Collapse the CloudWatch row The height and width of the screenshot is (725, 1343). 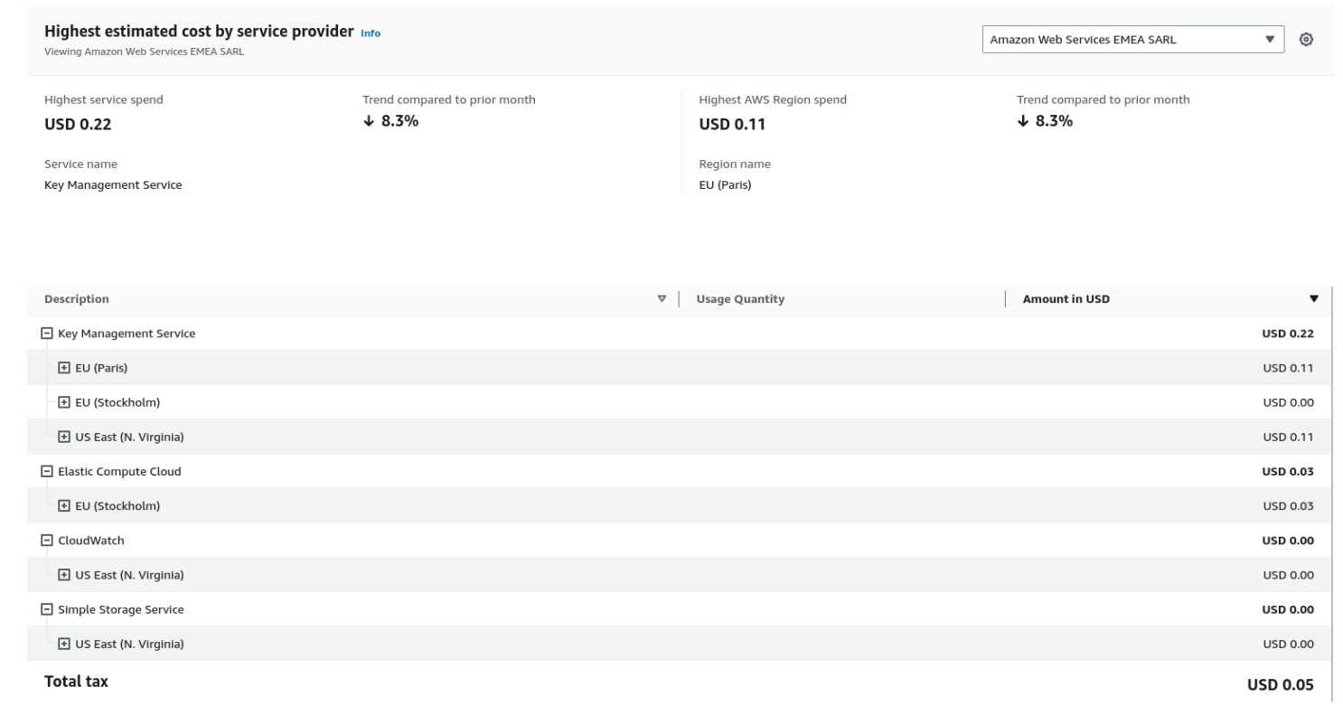coord(48,541)
